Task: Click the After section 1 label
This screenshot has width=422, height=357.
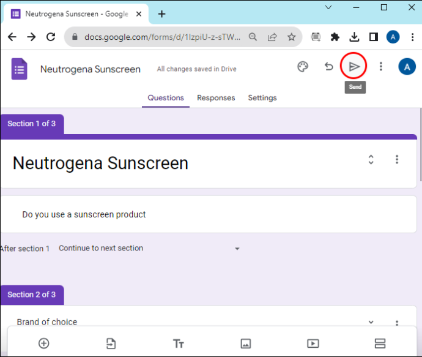Action: (24, 249)
